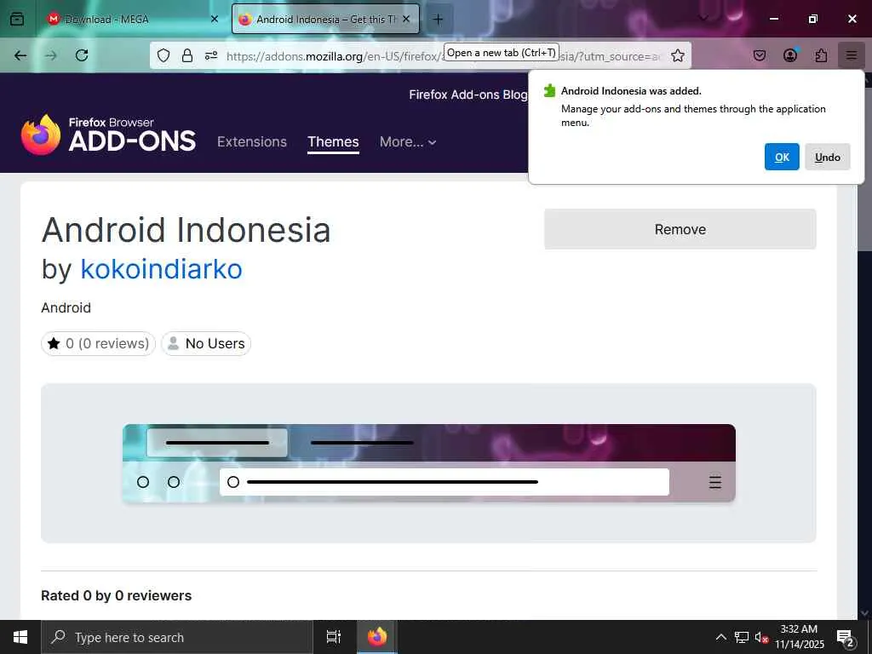
Task: Open the clock showing 3:32 AM
Action: (x=799, y=637)
